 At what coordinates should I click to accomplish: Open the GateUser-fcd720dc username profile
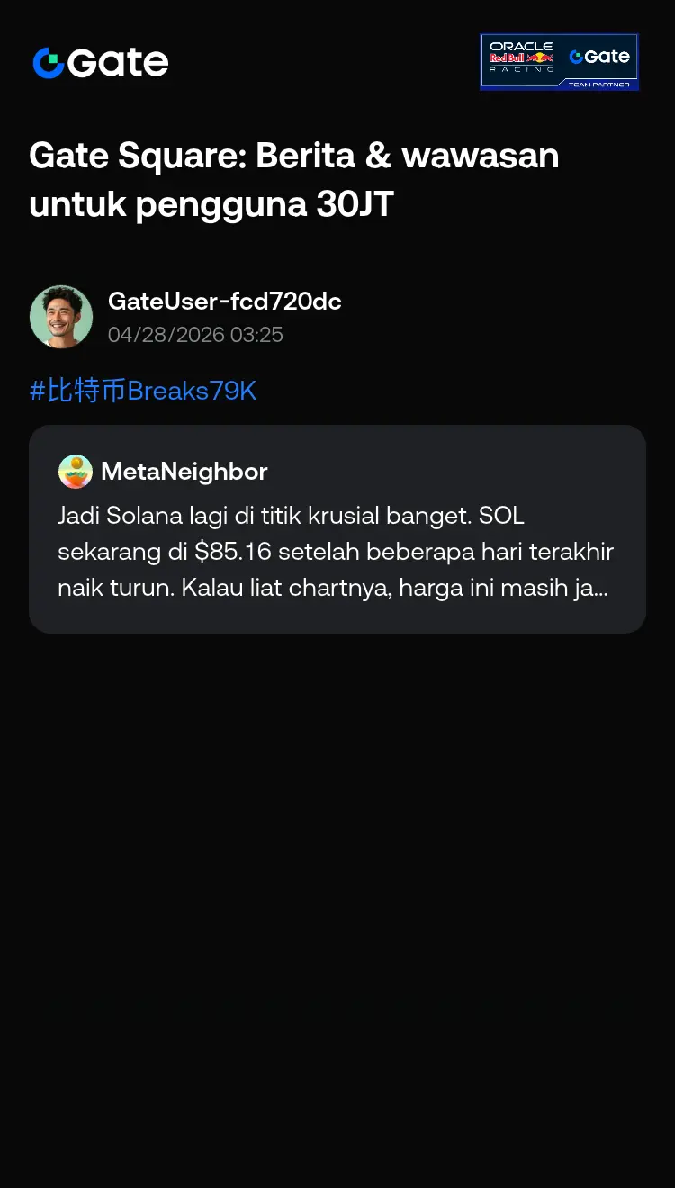point(225,301)
